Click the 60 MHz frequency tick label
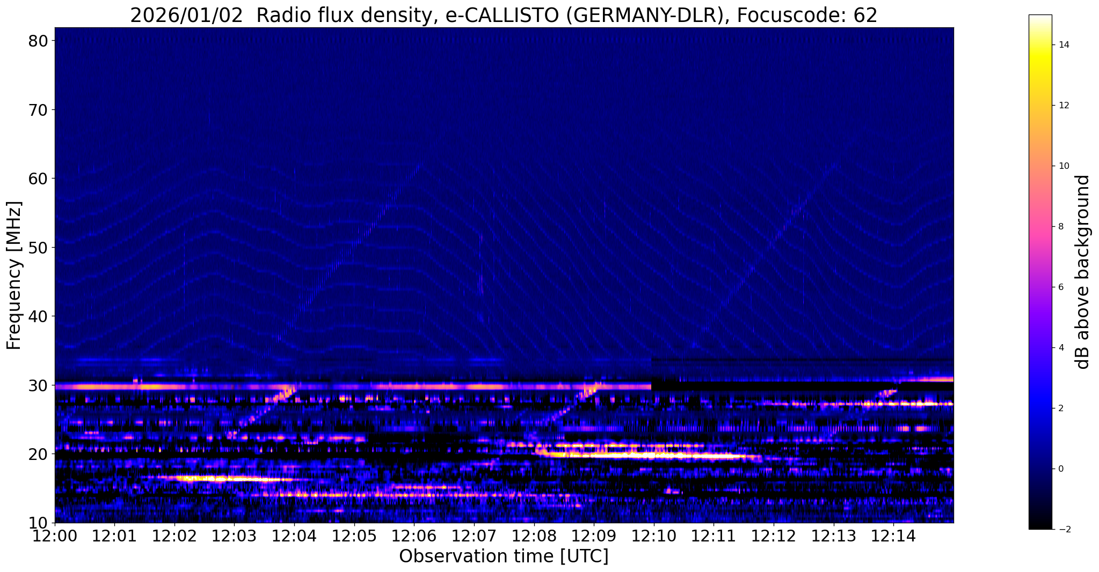This screenshot has height=572, width=1099. (x=39, y=179)
